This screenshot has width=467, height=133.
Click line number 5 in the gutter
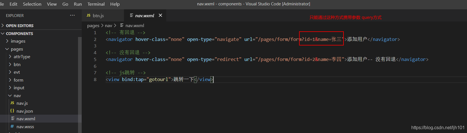pyautogui.click(x=95, y=60)
